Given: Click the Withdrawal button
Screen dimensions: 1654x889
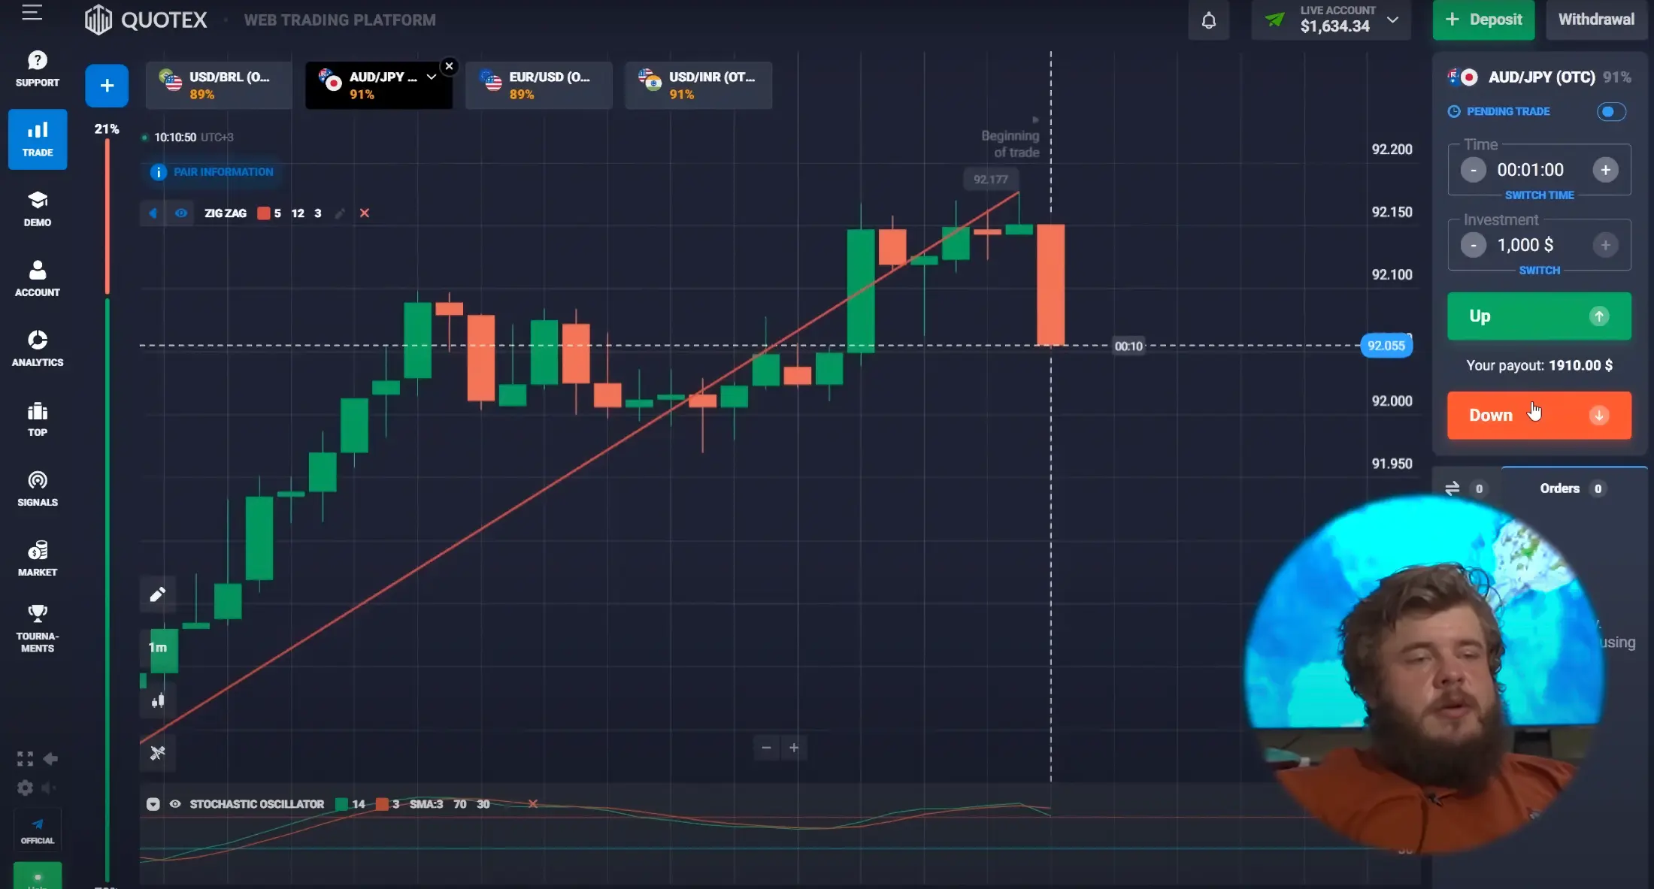Looking at the screenshot, I should 1596,20.
